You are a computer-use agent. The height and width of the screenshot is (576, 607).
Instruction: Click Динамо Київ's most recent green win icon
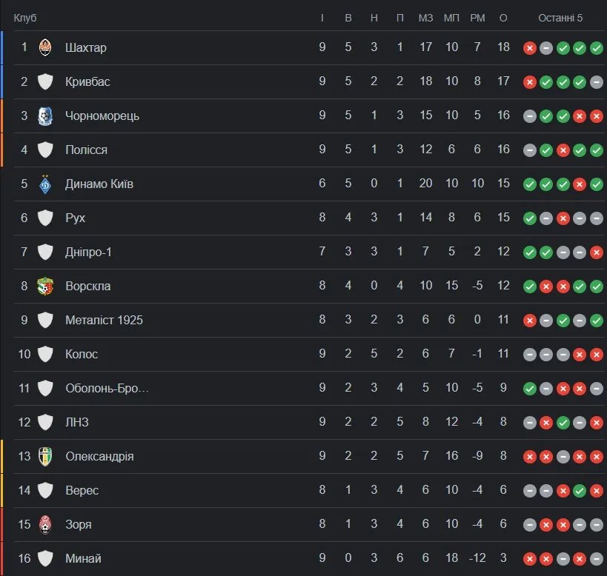pos(596,184)
